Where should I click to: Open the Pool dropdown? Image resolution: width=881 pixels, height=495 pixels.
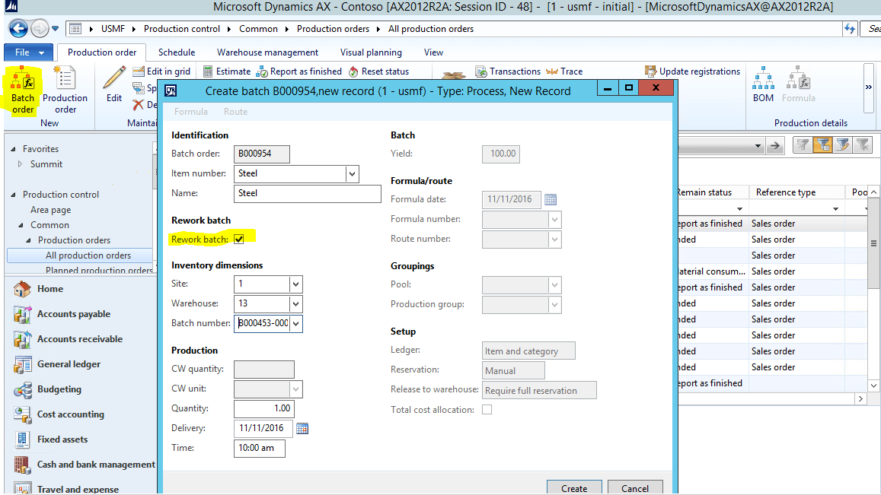(x=554, y=284)
